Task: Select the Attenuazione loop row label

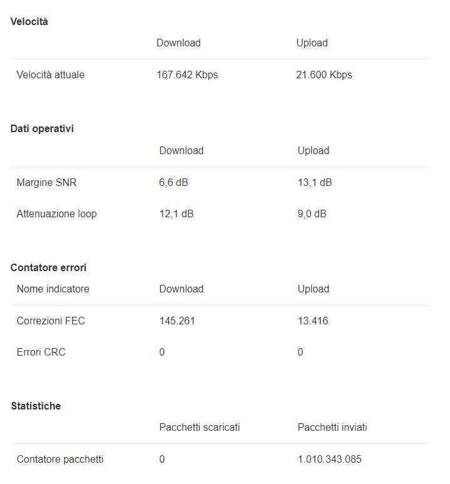Action: (56, 214)
